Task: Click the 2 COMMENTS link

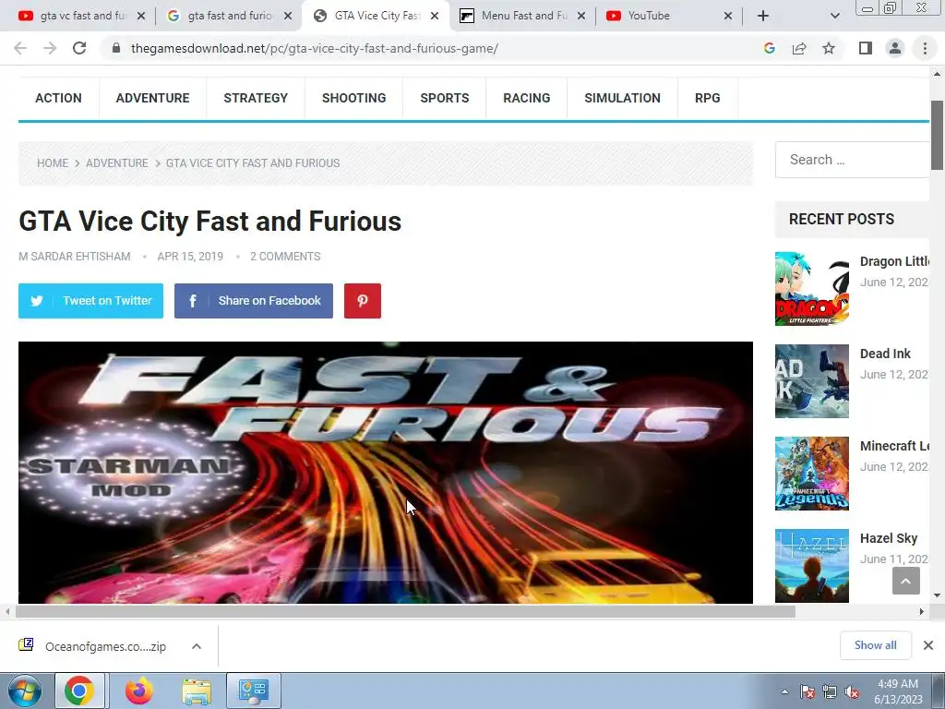Action: [285, 257]
